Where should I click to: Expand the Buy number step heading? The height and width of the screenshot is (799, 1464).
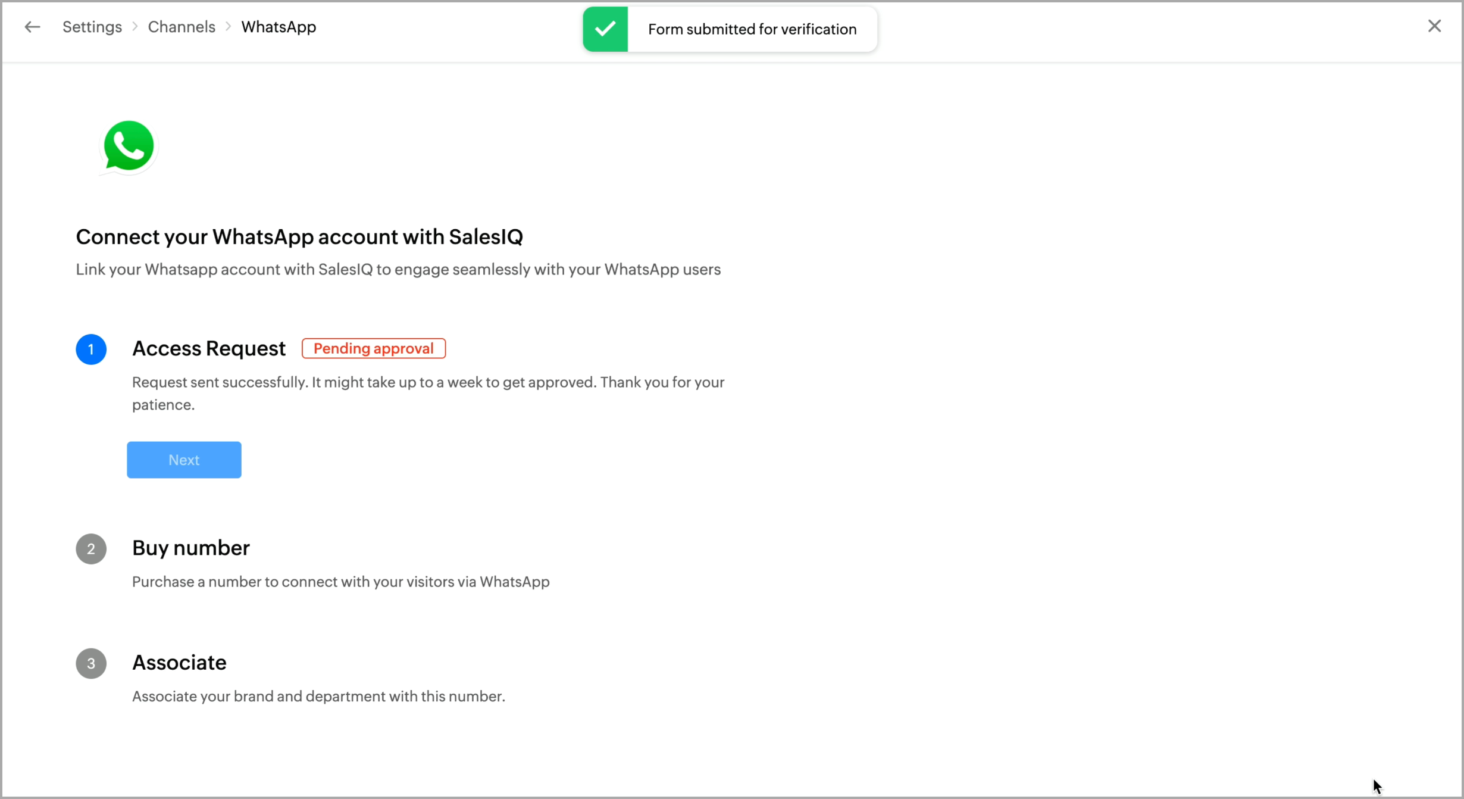(190, 548)
